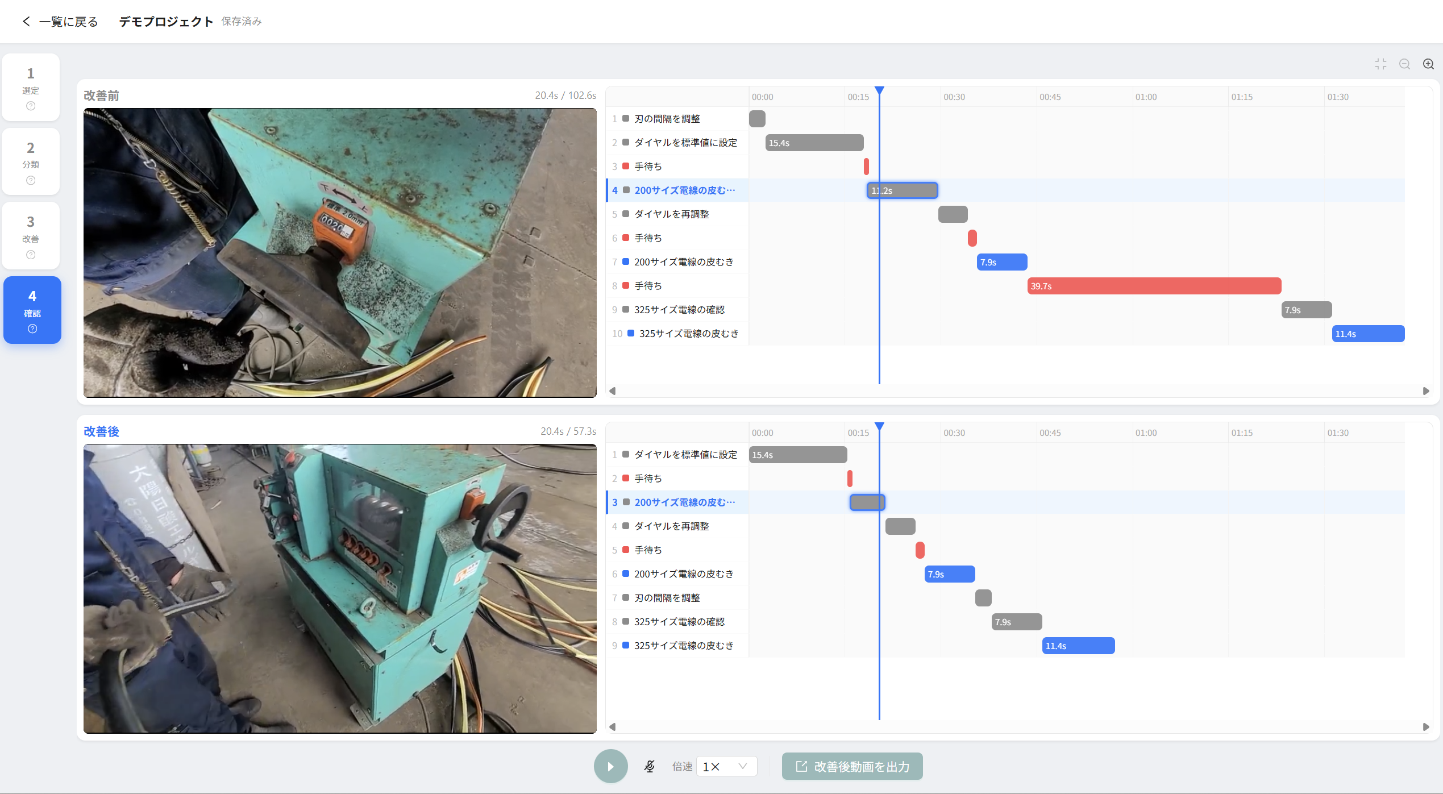Click the 改善後 section heading
The height and width of the screenshot is (794, 1443).
(101, 431)
